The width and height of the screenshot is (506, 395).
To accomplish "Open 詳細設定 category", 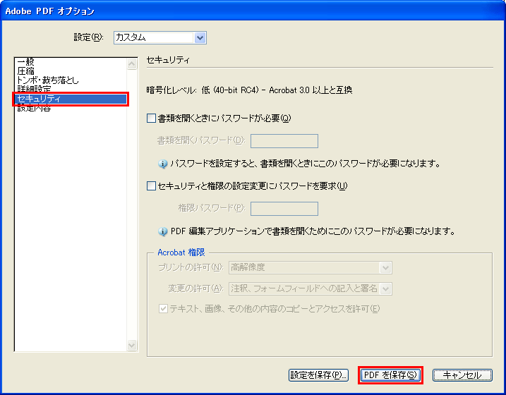I will pos(34,89).
